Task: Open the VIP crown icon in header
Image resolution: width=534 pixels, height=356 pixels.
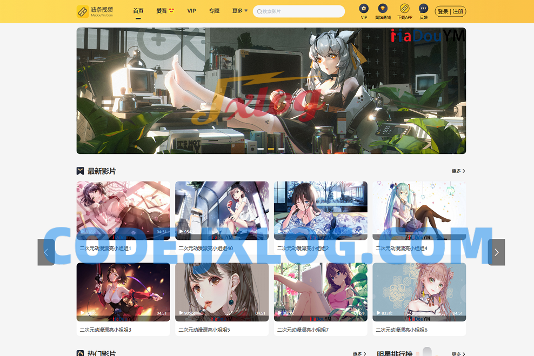Action: 364,9
